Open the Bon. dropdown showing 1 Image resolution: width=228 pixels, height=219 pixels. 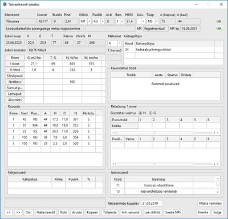click(x=122, y=21)
